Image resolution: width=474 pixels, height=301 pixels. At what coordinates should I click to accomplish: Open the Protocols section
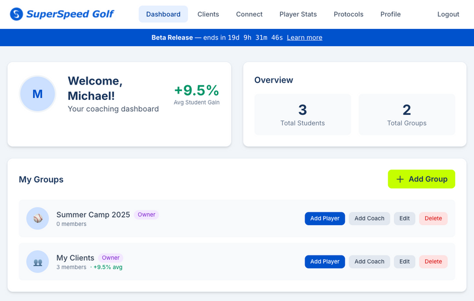point(348,14)
